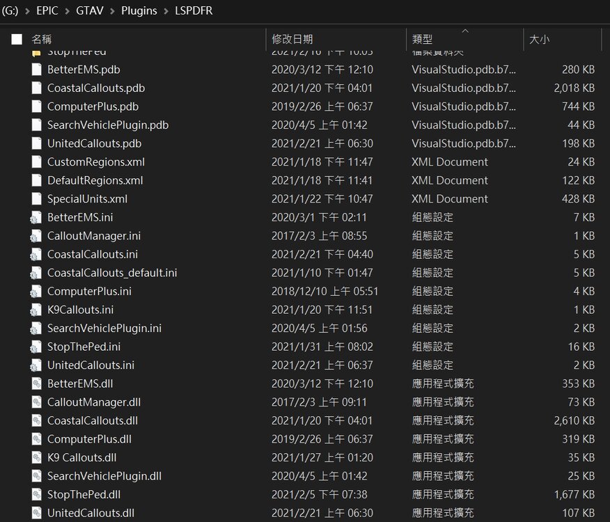610x522 pixels.
Task: Select the K9 Callouts.dll gear icon
Action: [36, 457]
